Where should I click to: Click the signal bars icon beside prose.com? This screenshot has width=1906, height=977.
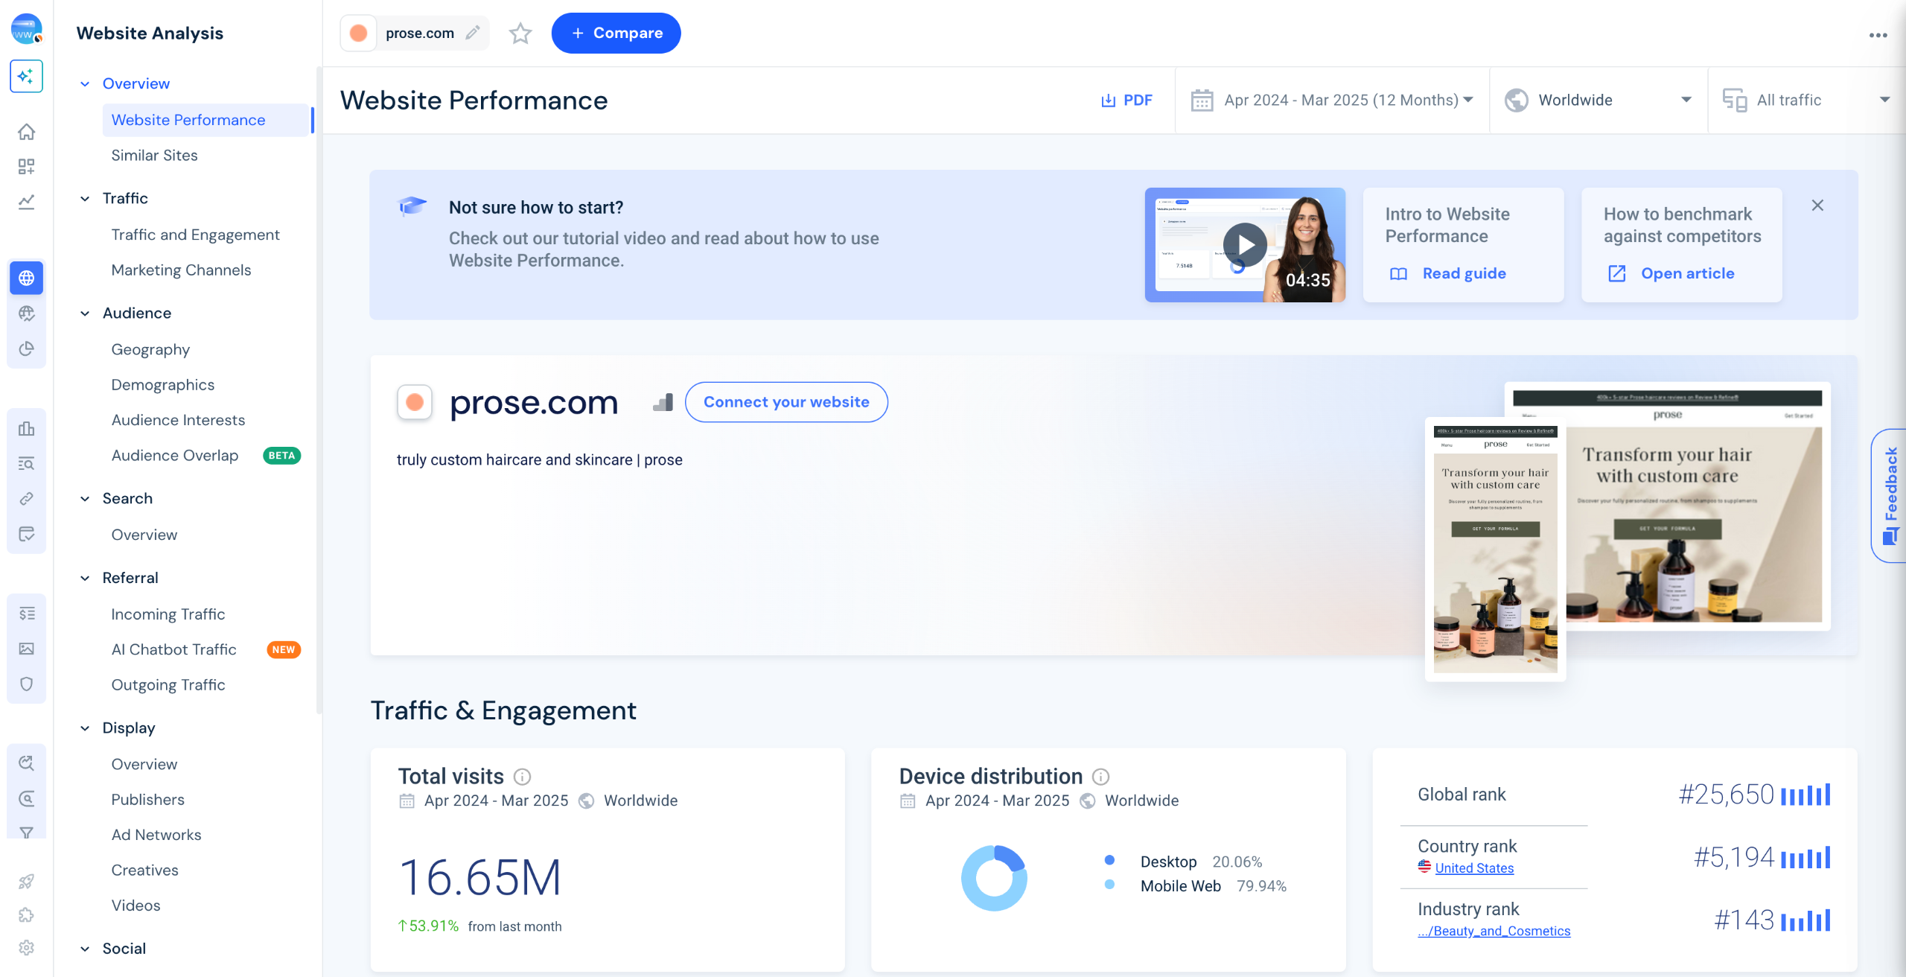click(663, 403)
